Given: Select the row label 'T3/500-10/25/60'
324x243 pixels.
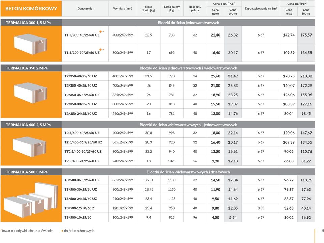Looking at the screenshot, I should pos(78,217).
